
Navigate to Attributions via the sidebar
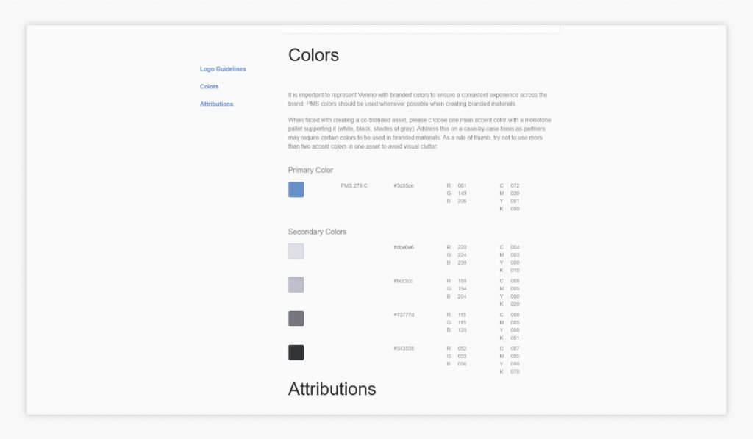pos(216,104)
